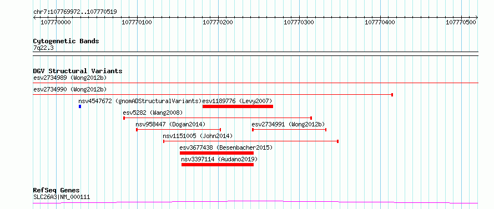The image size is (494, 209).
Task: Click the nsv3397114 Audano2019 label
Action: [x=219, y=159]
